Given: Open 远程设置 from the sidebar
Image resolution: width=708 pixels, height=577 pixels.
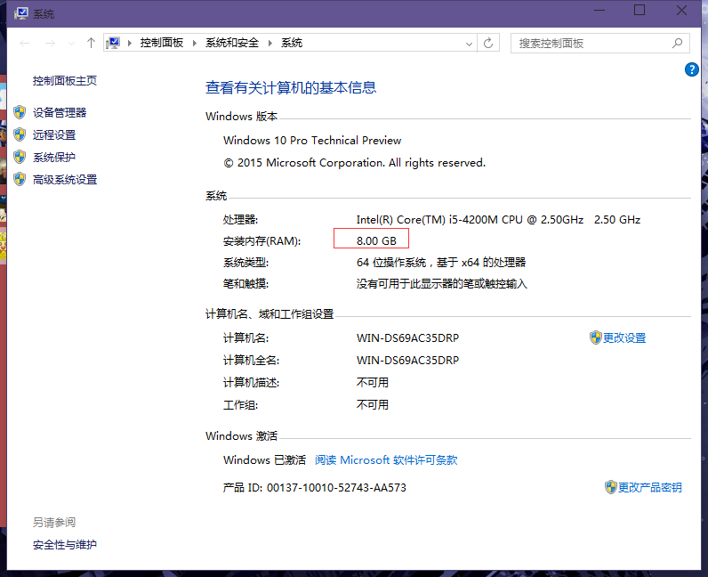Looking at the screenshot, I should click(x=53, y=134).
